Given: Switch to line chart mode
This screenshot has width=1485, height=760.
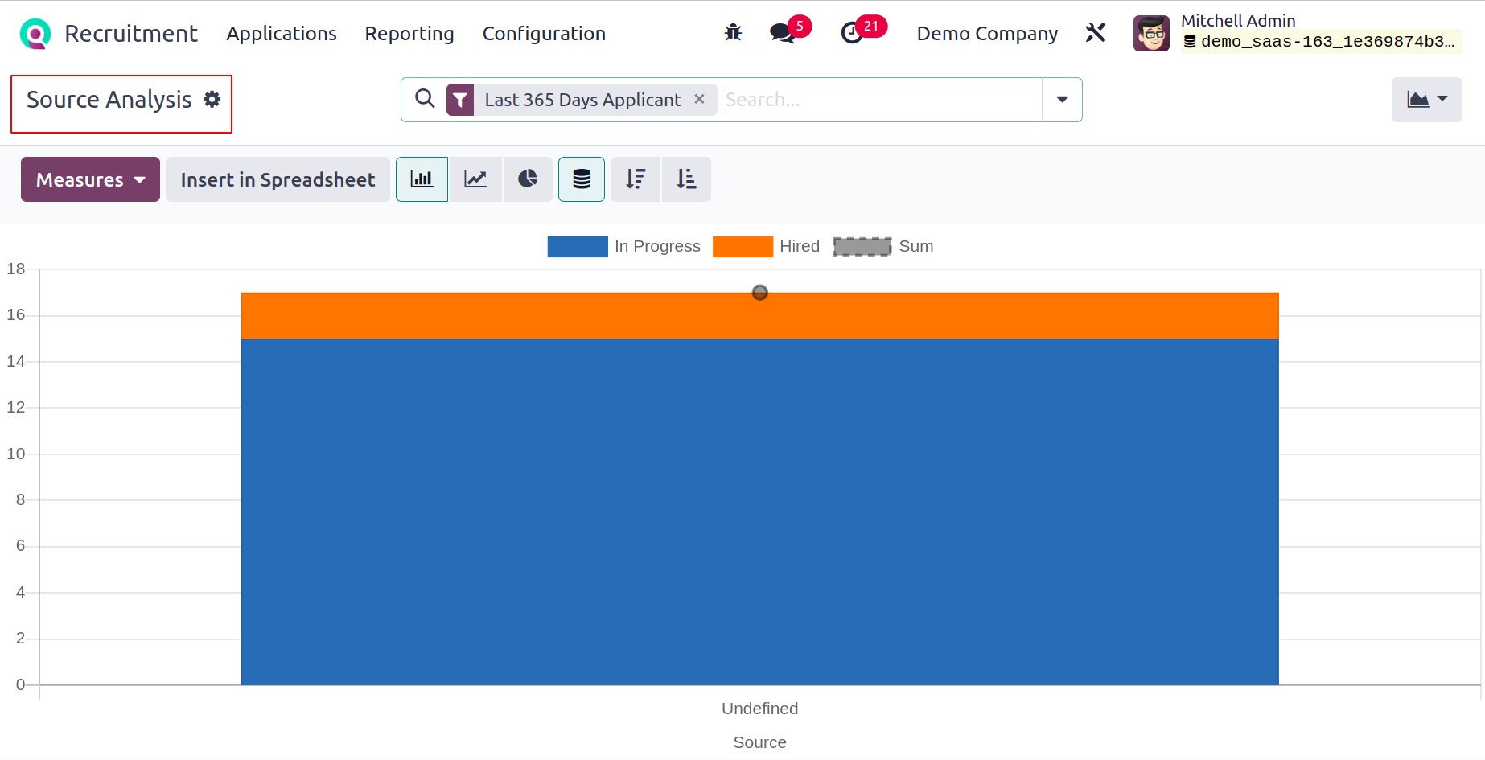Looking at the screenshot, I should click(475, 179).
